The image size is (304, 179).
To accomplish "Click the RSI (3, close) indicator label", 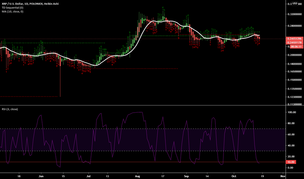I will [10, 109].
